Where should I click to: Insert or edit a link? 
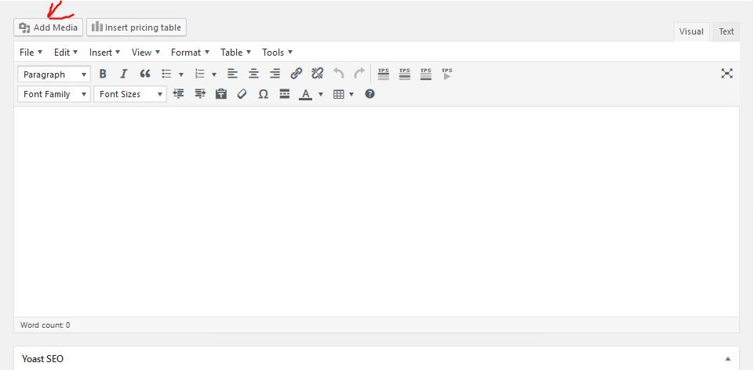[x=296, y=74]
